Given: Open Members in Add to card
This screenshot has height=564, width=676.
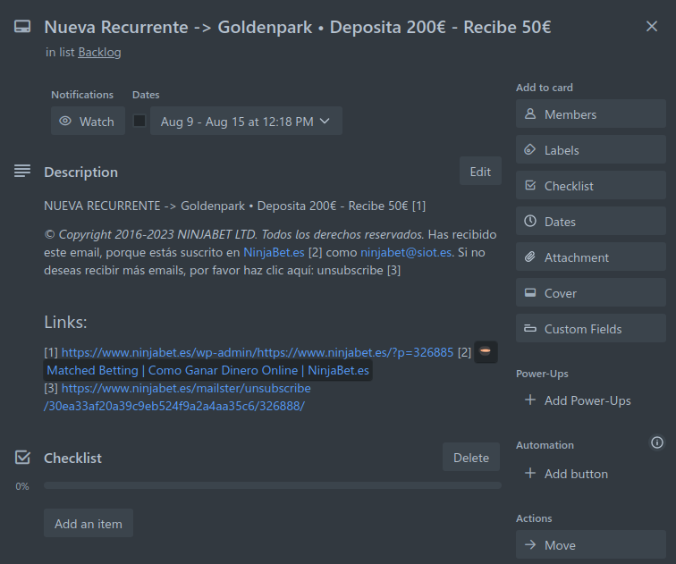Looking at the screenshot, I should pyautogui.click(x=591, y=114).
